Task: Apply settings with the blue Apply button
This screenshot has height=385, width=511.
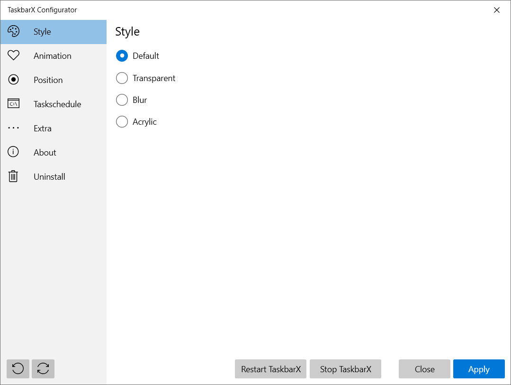Action: 479,369
